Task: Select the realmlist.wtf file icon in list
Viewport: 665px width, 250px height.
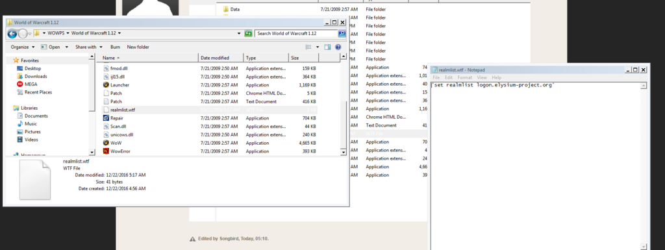Action: [x=107, y=110]
